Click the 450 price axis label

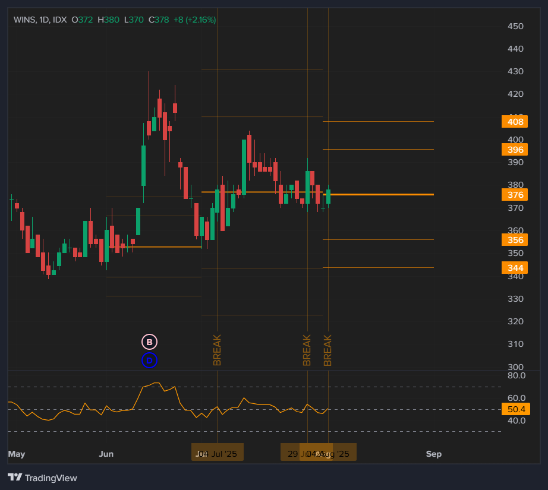click(515, 26)
